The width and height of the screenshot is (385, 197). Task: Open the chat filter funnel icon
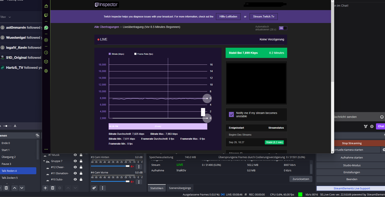click(x=366, y=126)
